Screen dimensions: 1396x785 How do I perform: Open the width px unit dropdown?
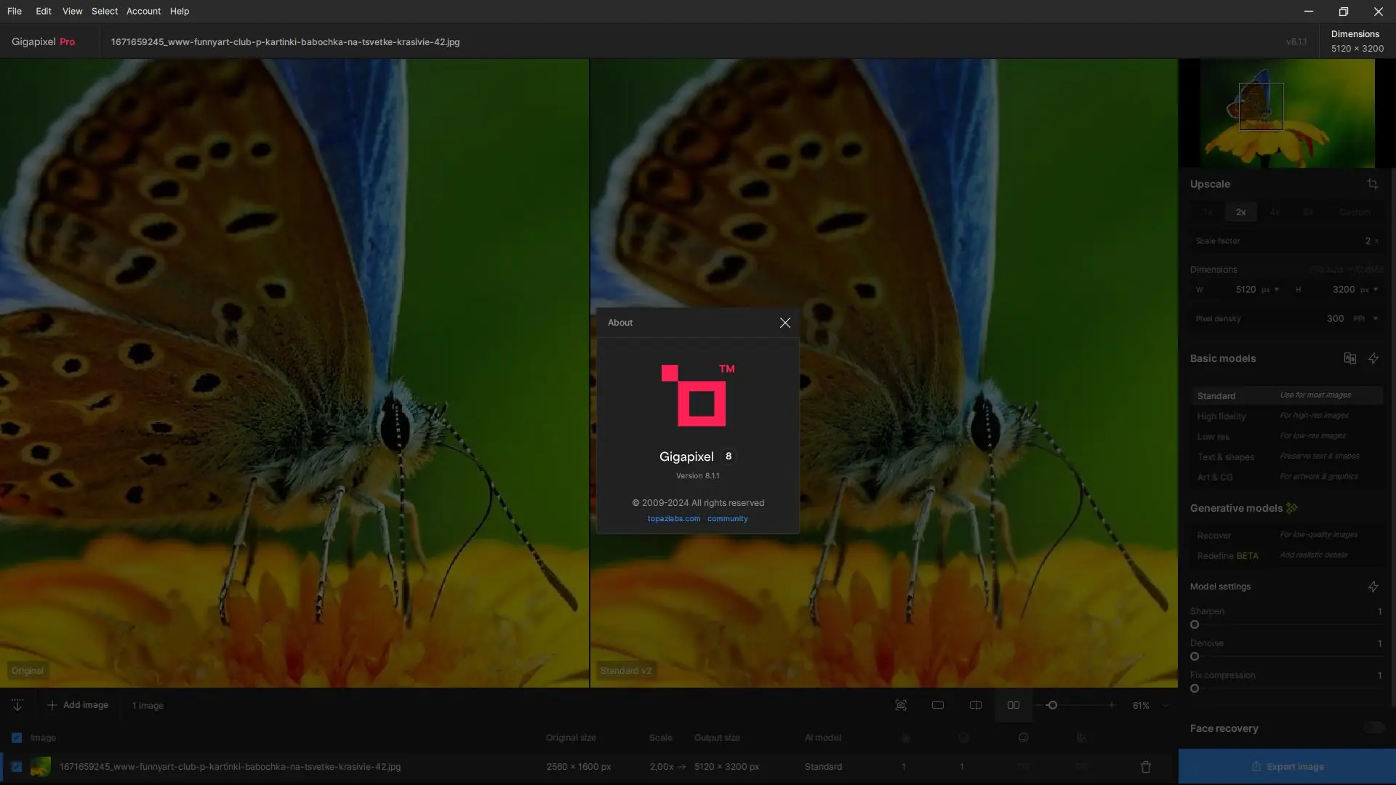coord(1269,289)
